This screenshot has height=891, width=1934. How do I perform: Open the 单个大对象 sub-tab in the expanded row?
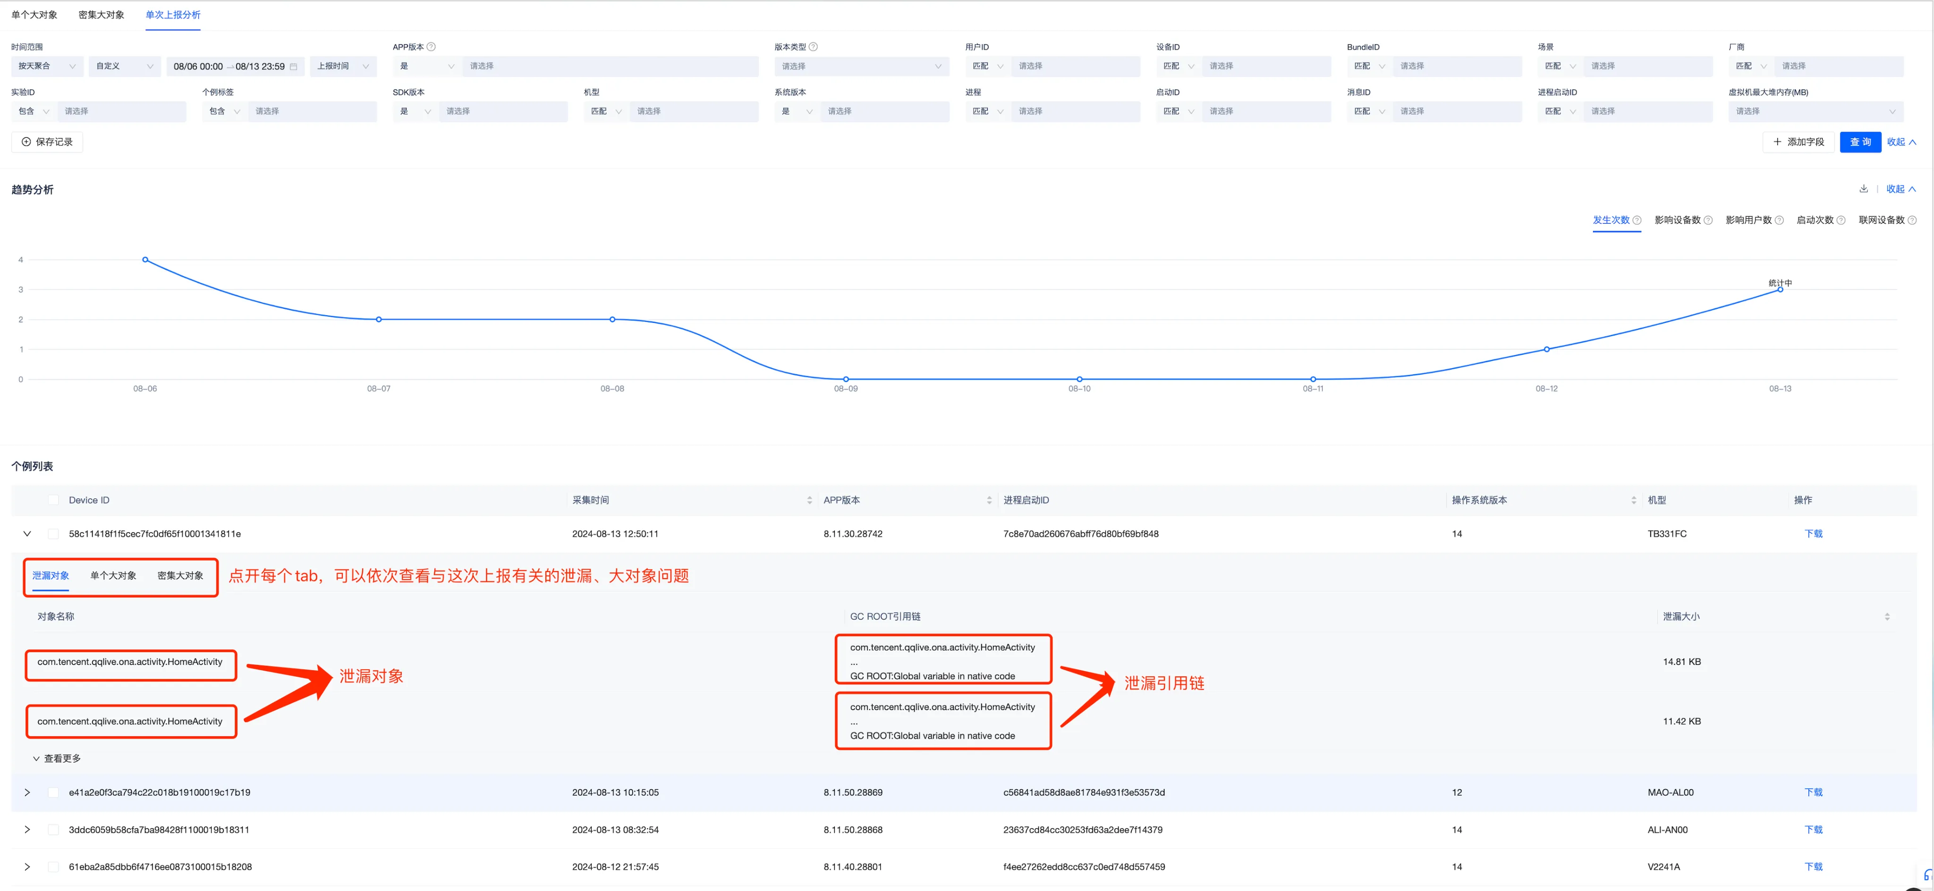(x=113, y=576)
